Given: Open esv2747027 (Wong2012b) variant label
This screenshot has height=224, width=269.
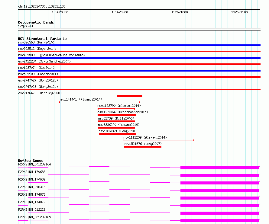Looking at the screenshot, I should (38, 80).
